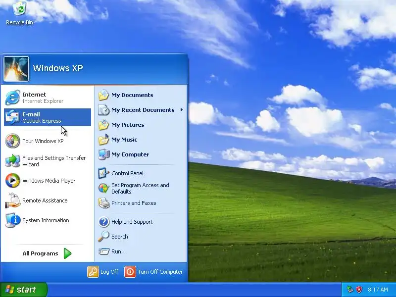Open the Printers and Faxes label
The width and height of the screenshot is (396, 297).
click(134, 203)
